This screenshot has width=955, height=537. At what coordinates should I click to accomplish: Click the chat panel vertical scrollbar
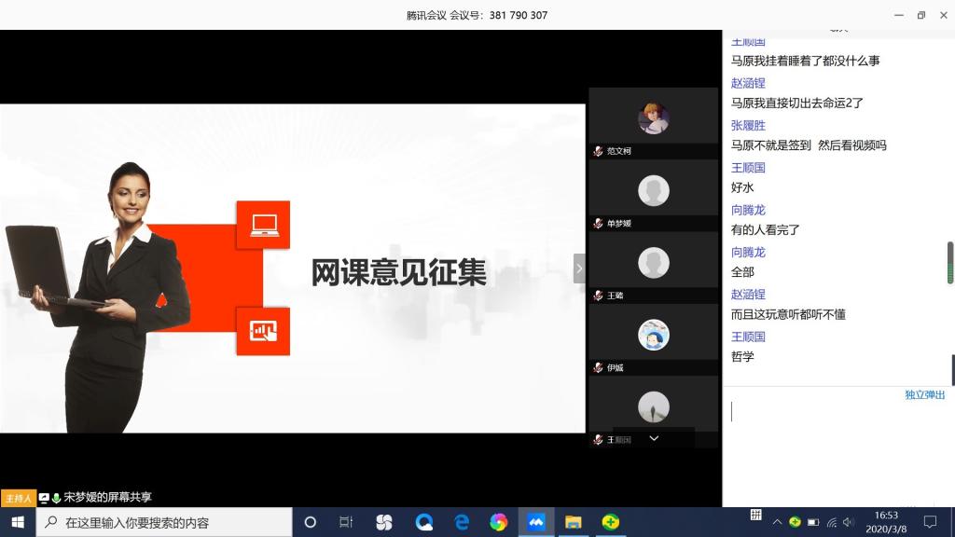point(950,262)
